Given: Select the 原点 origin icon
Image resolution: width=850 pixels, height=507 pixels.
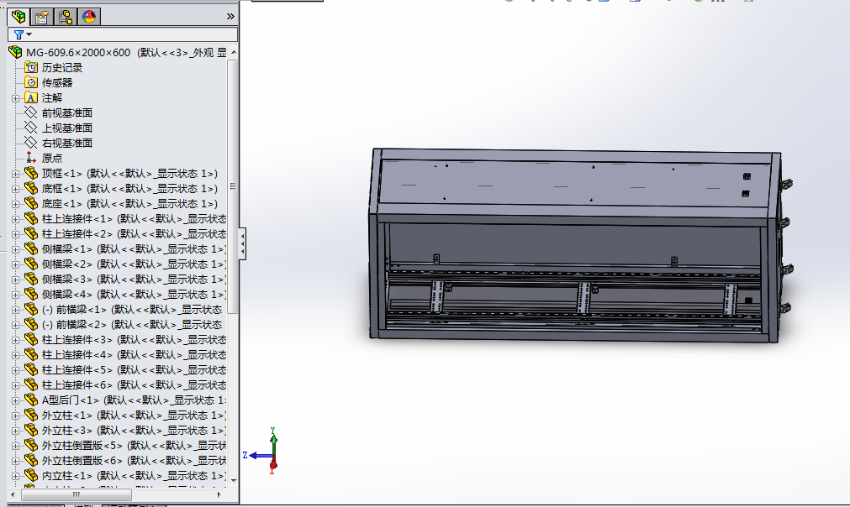Looking at the screenshot, I should (x=31, y=158).
